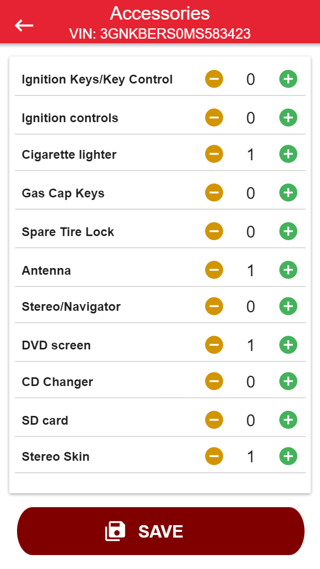This screenshot has width=320, height=569.
Task: Decrease Stereo Skin quantity
Action: click(x=214, y=456)
